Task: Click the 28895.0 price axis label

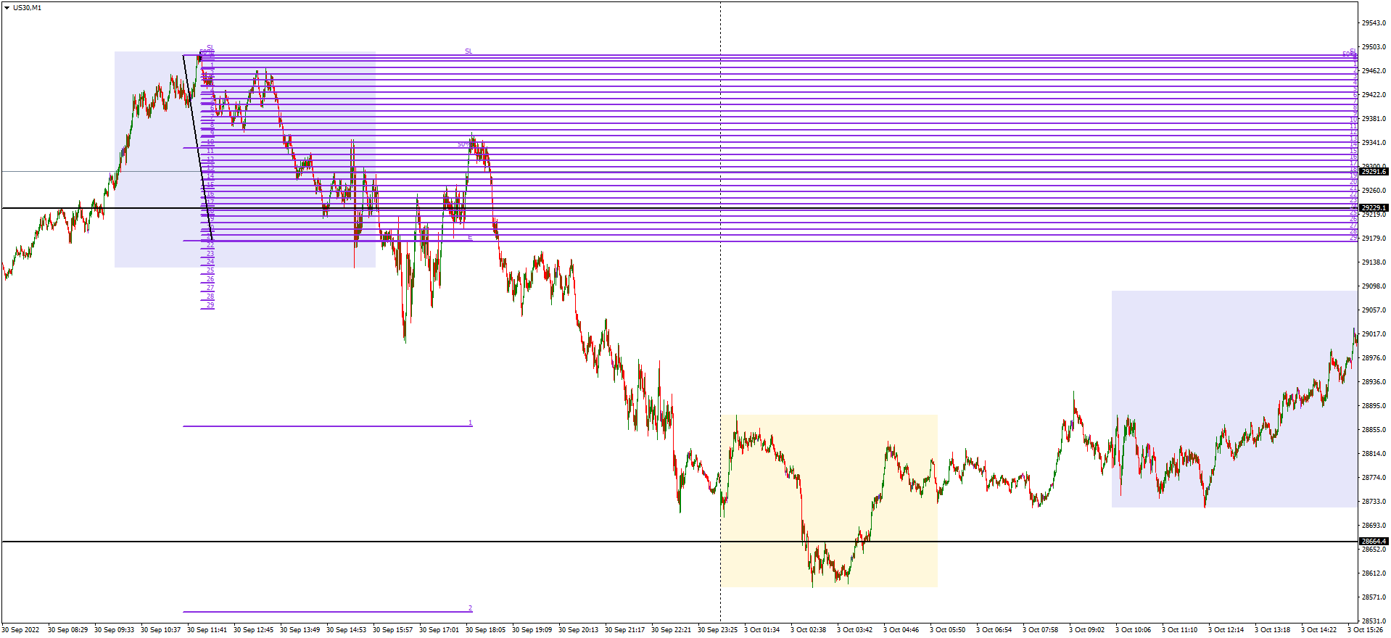Action: 1374,406
